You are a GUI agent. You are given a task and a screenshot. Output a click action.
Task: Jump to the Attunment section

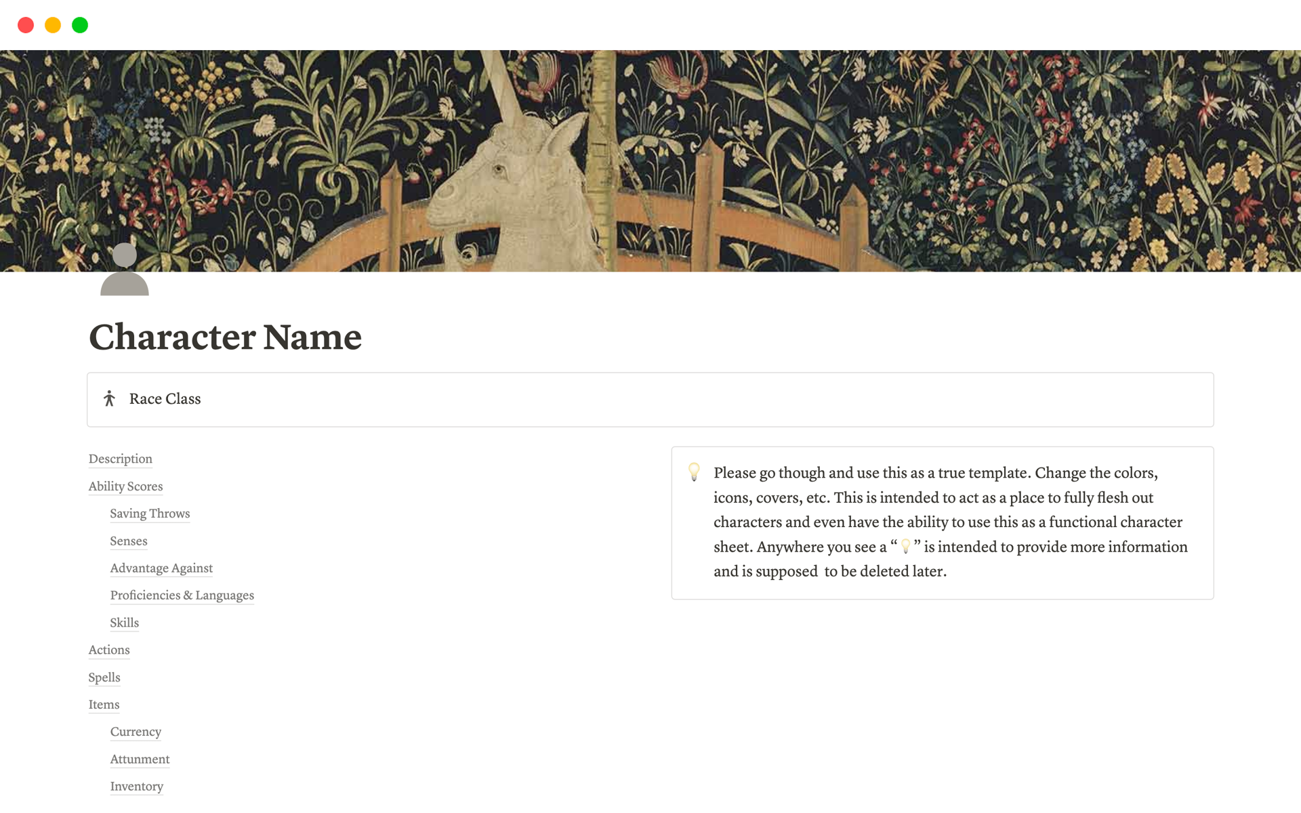[140, 759]
